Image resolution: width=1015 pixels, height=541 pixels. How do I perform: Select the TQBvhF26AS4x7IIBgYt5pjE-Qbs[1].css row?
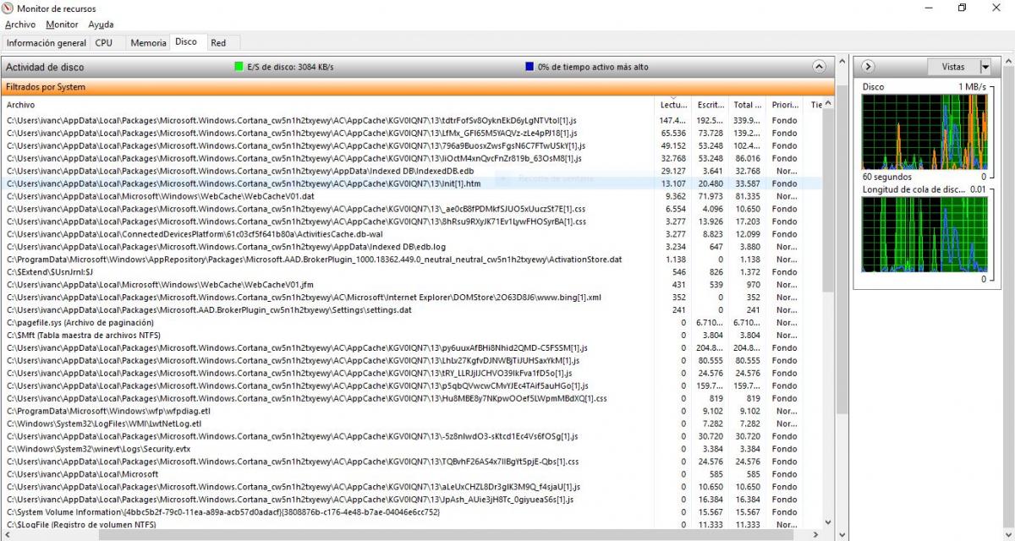click(412, 462)
